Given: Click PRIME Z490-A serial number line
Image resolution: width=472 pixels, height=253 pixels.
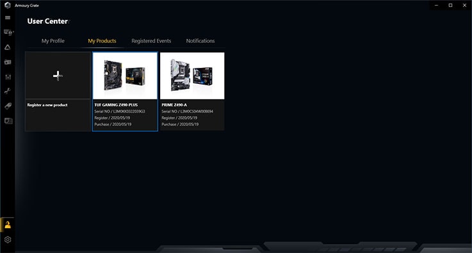Looking at the screenshot, I should 188,111.
